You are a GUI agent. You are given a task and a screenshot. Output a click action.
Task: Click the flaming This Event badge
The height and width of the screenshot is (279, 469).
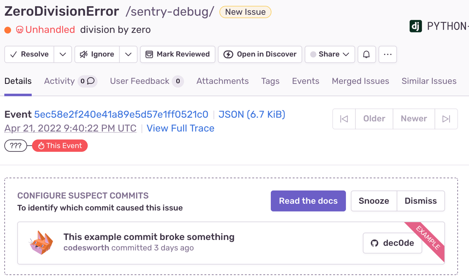pyautogui.click(x=59, y=146)
